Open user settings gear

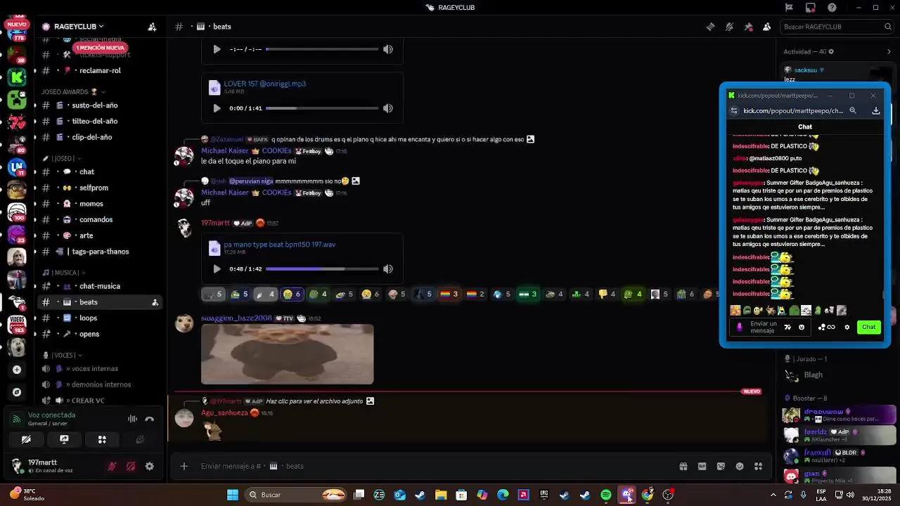(x=149, y=466)
